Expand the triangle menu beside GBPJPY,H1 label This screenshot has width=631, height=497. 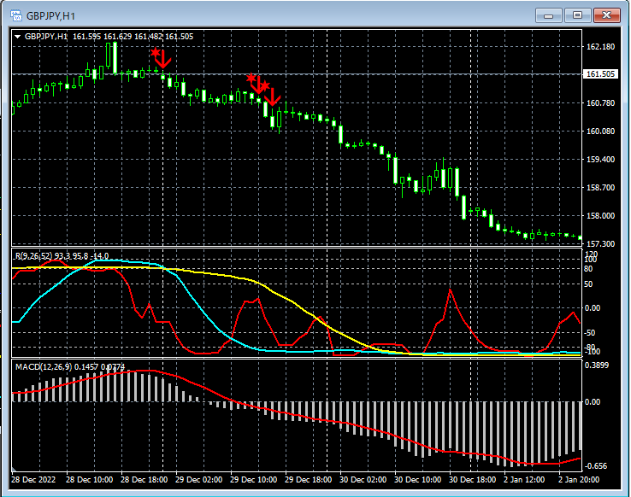18,37
